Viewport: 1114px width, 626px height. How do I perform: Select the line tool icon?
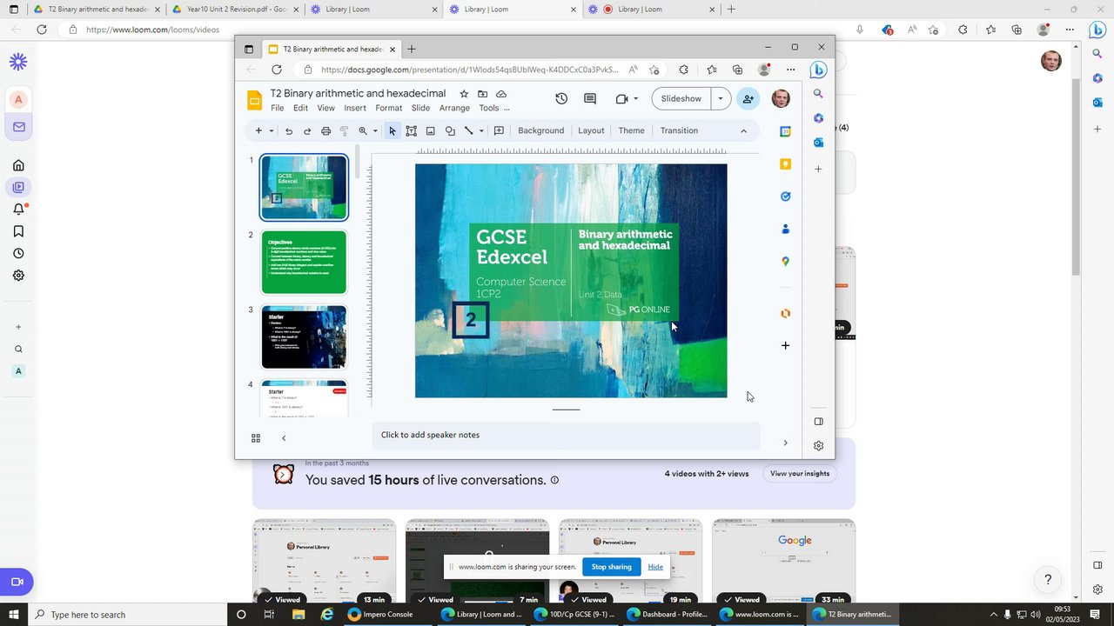pos(468,131)
